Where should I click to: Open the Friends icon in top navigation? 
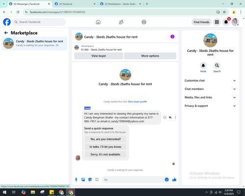click(x=121, y=22)
